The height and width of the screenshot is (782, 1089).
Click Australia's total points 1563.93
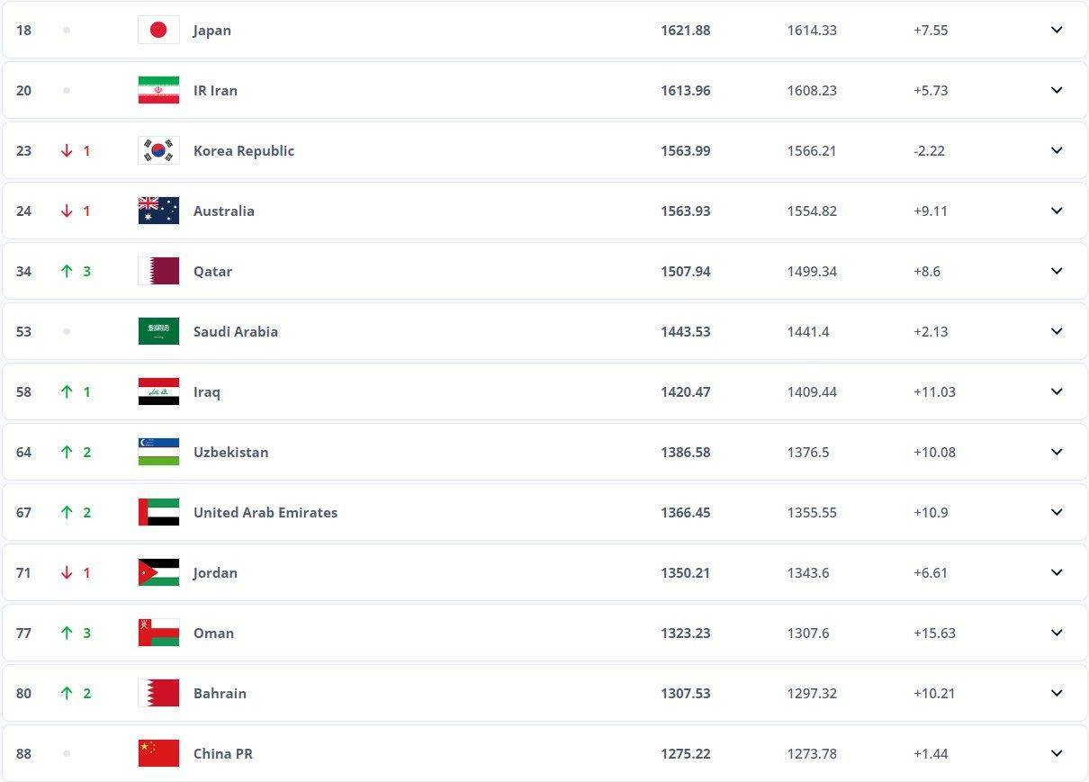tap(685, 211)
